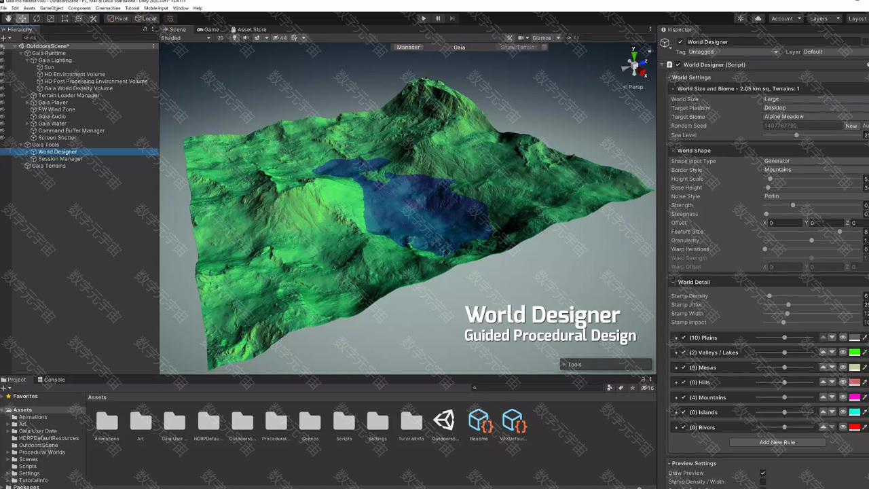Click the Gaia button in scene
This screenshot has height=489, width=869.
pyautogui.click(x=460, y=48)
